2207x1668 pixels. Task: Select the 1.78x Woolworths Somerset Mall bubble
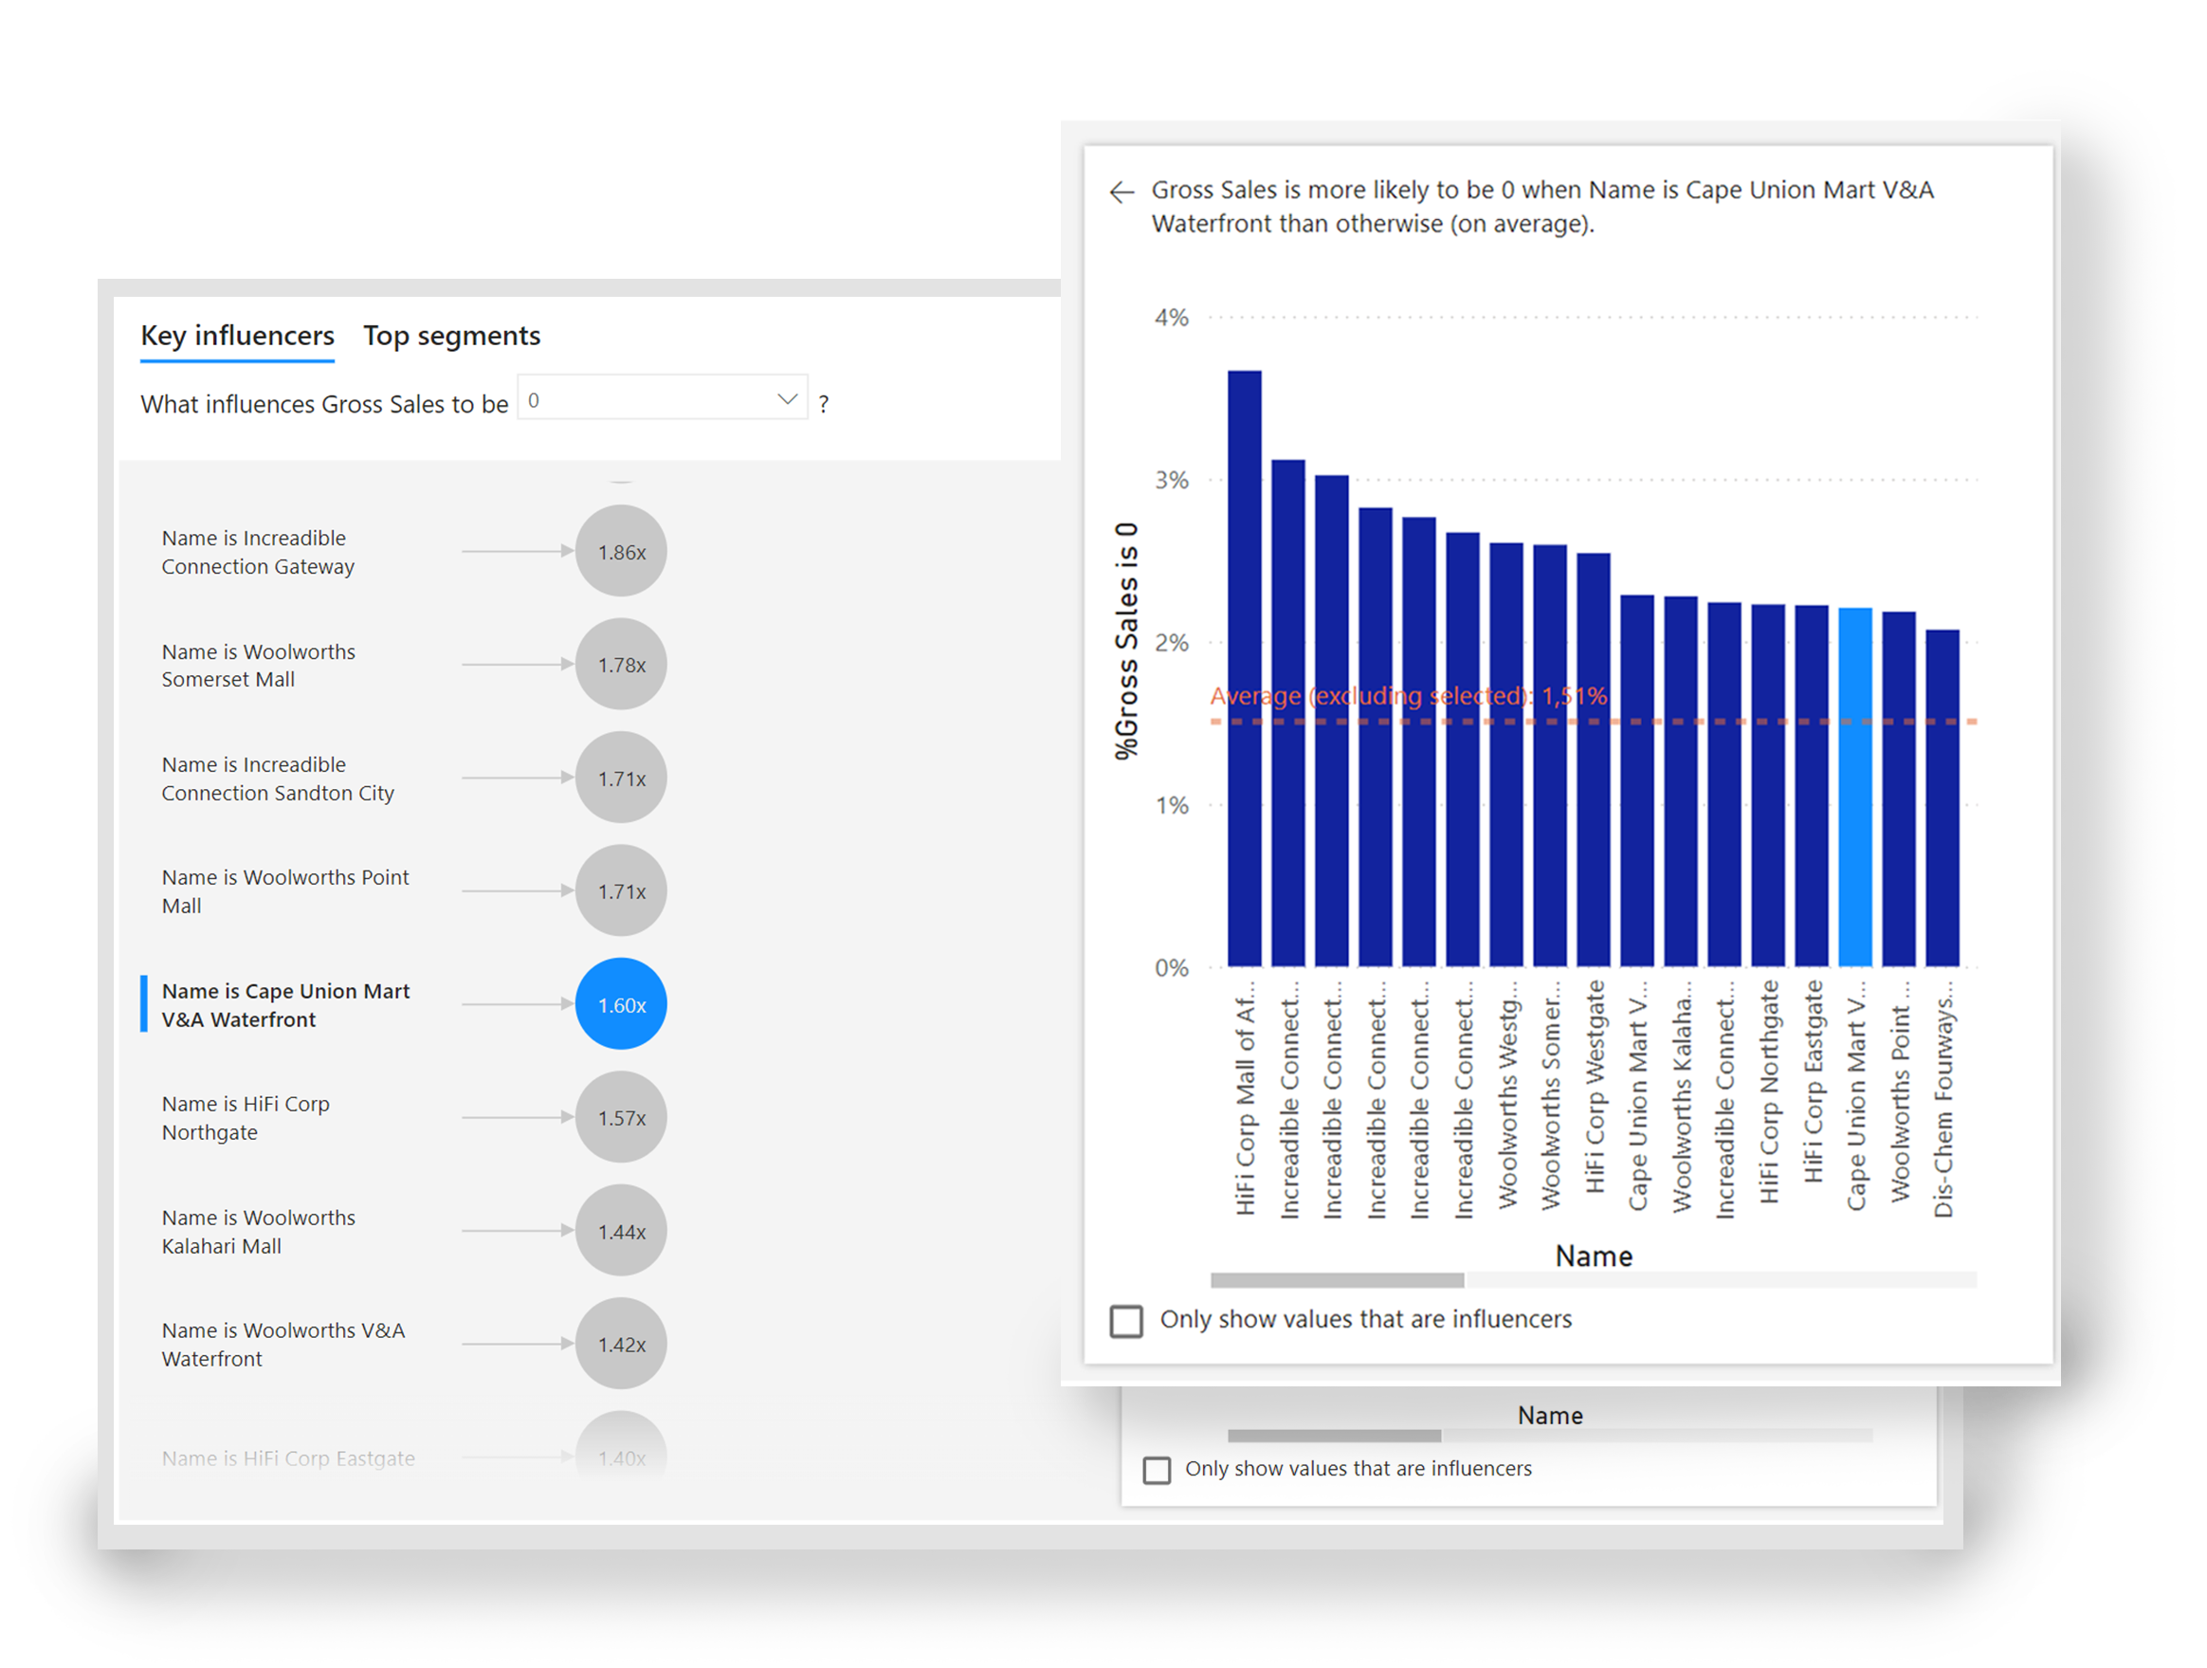coord(622,665)
